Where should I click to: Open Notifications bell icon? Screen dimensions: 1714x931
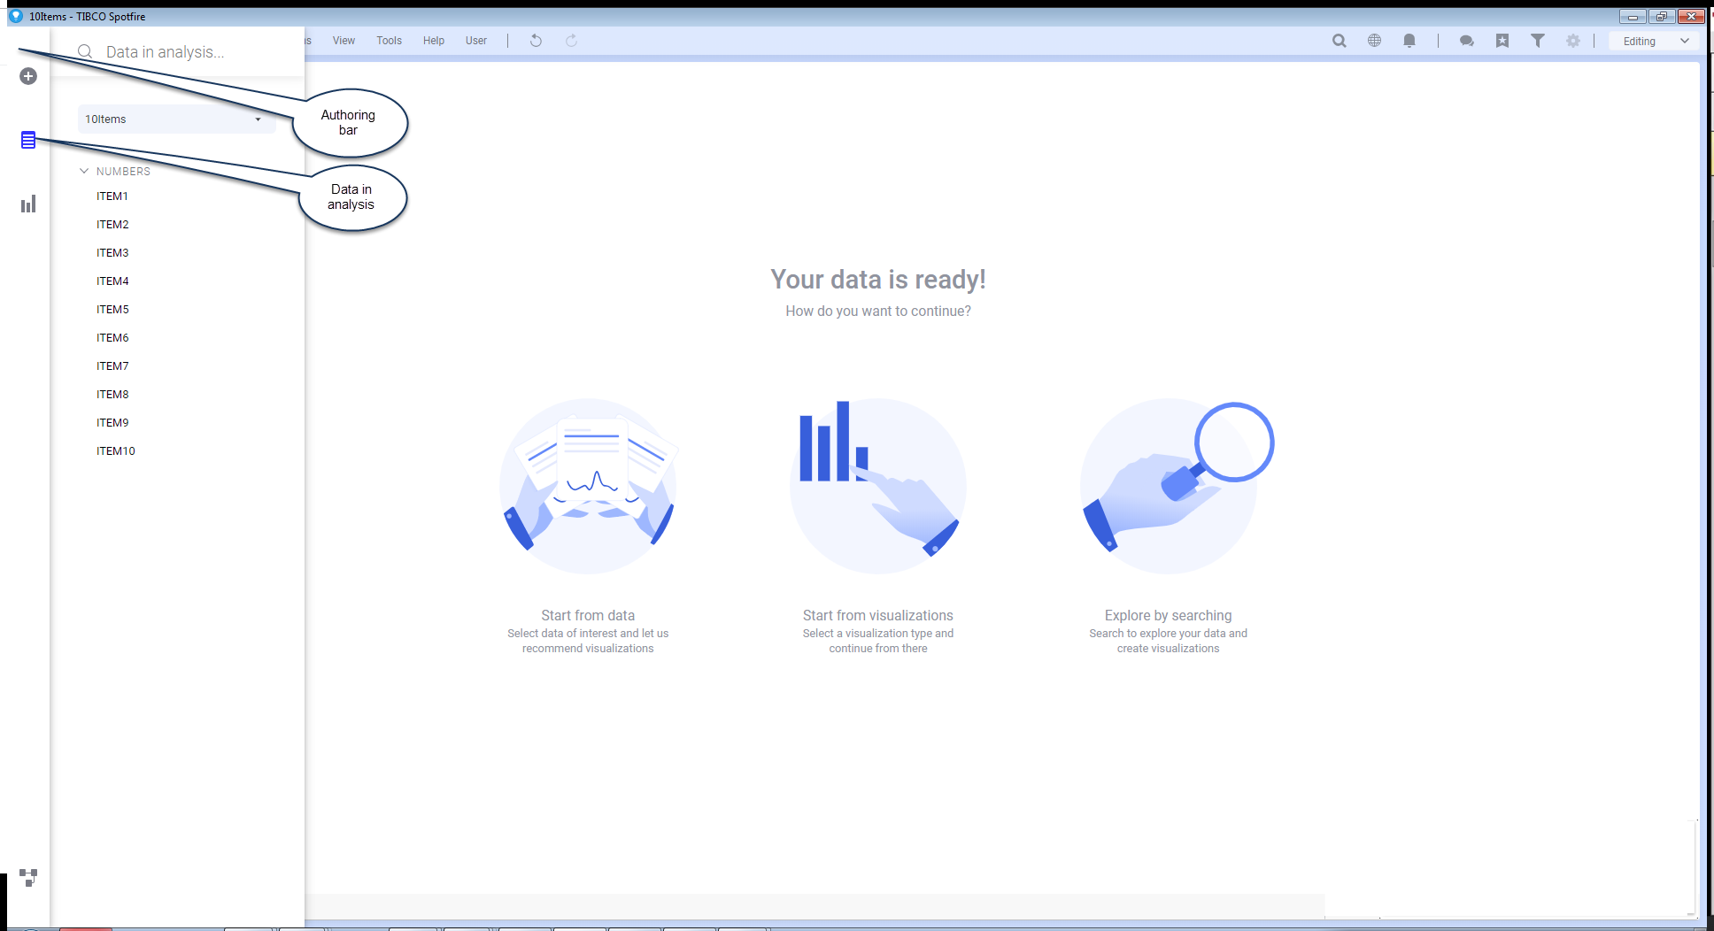1409,41
